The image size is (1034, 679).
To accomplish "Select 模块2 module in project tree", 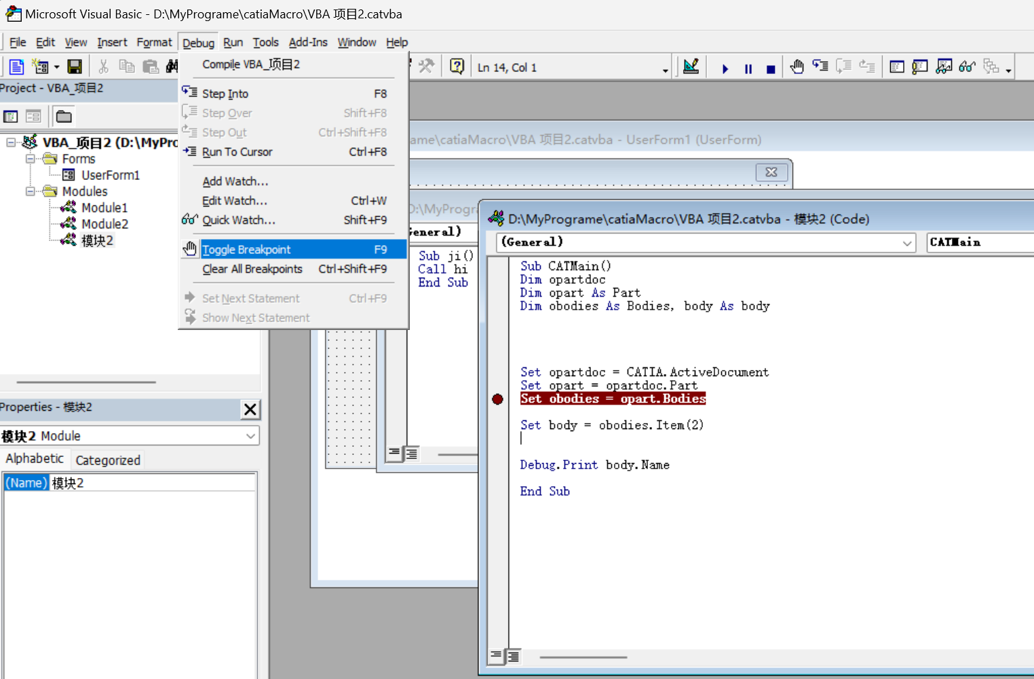I will pos(97,240).
